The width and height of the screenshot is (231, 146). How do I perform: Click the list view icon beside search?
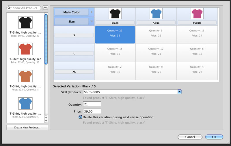click(x=45, y=8)
